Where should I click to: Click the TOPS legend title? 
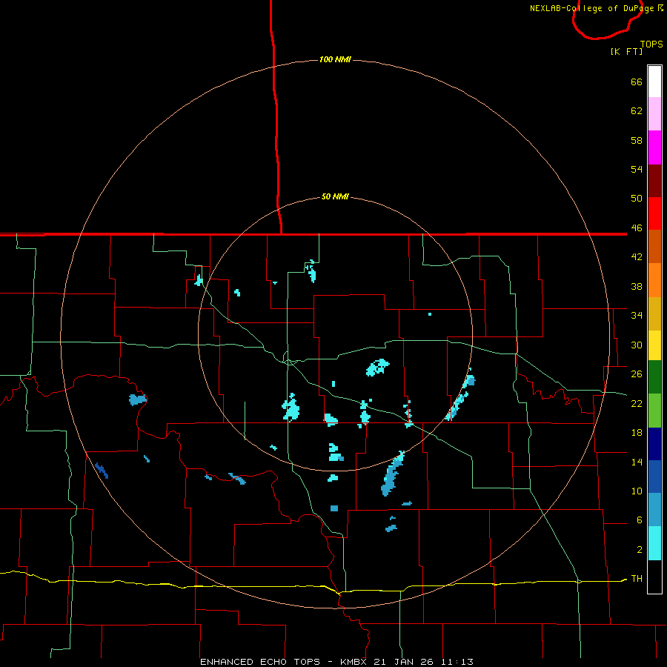tap(651, 44)
